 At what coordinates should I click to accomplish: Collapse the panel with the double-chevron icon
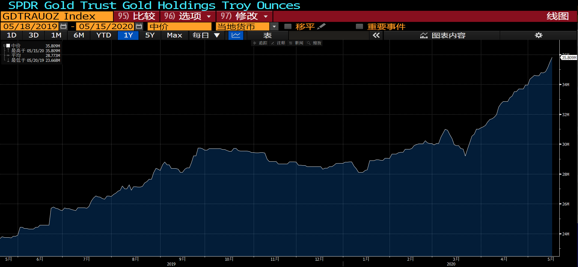(x=376, y=35)
